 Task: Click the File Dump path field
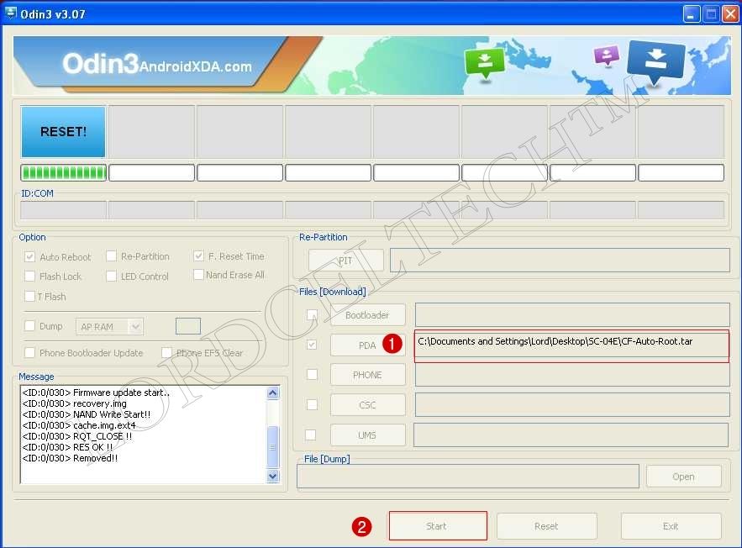pyautogui.click(x=468, y=476)
